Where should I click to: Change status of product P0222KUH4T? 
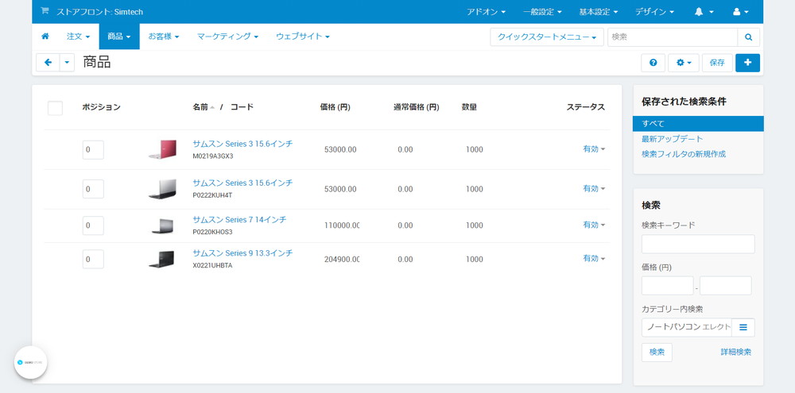click(x=594, y=188)
